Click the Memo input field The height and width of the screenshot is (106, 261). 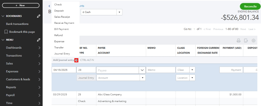pyautogui.click(x=161, y=70)
